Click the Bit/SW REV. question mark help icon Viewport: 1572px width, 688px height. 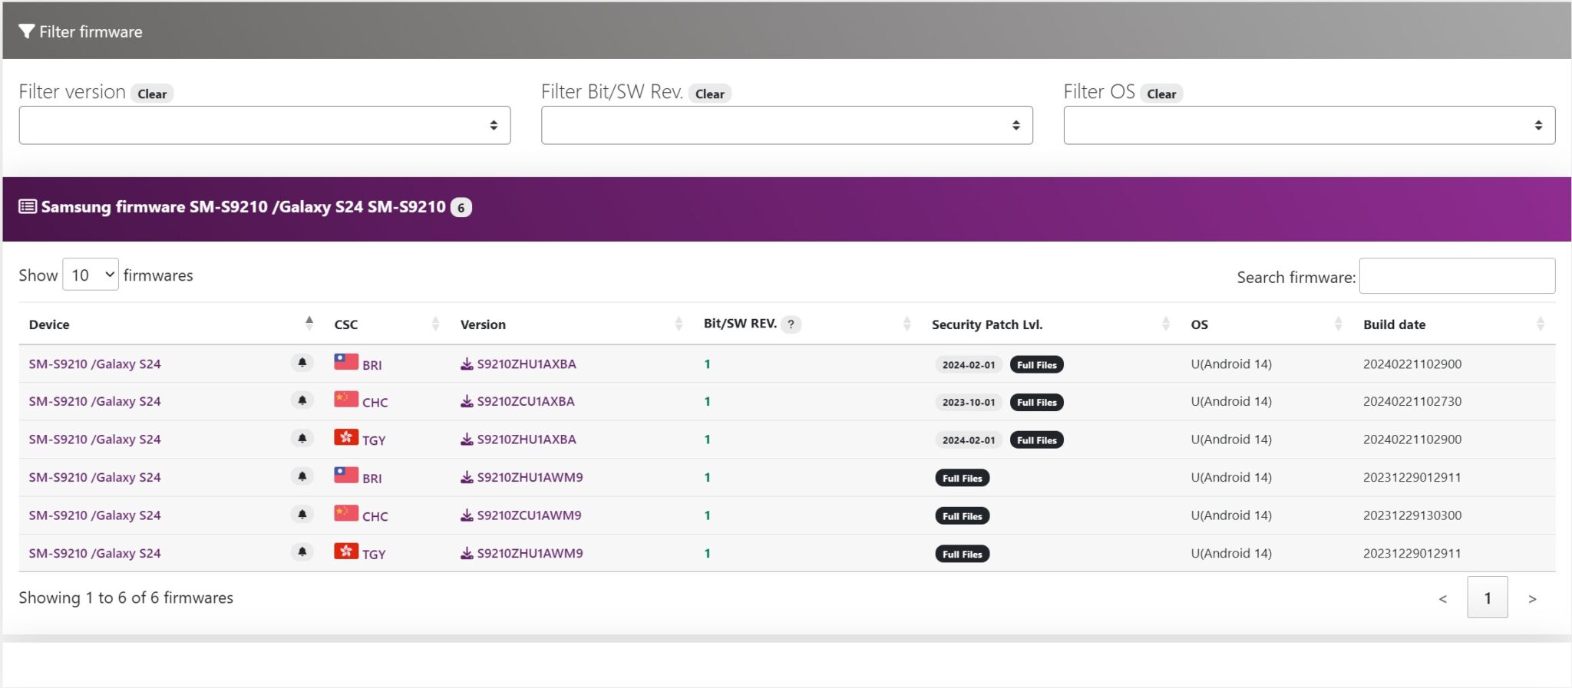791,324
